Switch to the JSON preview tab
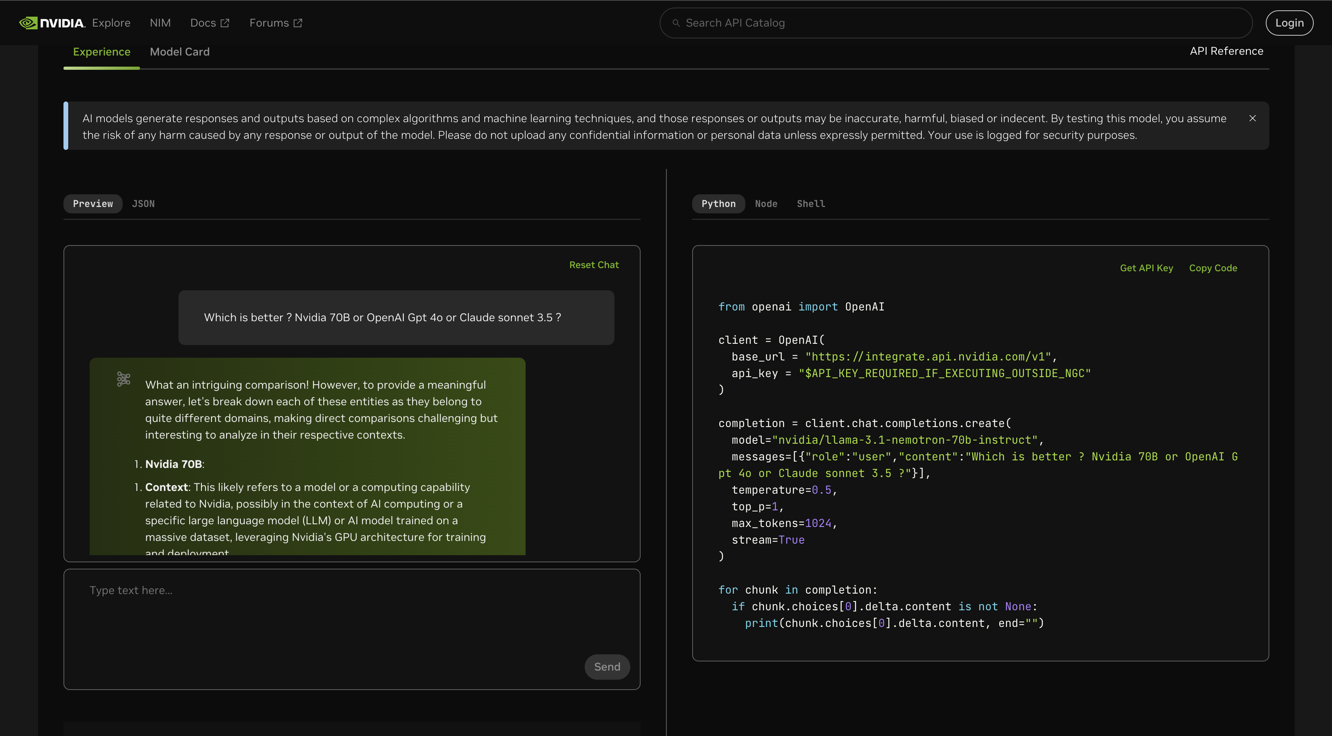 (x=142, y=203)
